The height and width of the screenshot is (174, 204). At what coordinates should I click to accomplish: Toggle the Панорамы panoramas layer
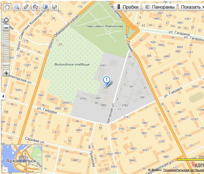tap(160, 7)
